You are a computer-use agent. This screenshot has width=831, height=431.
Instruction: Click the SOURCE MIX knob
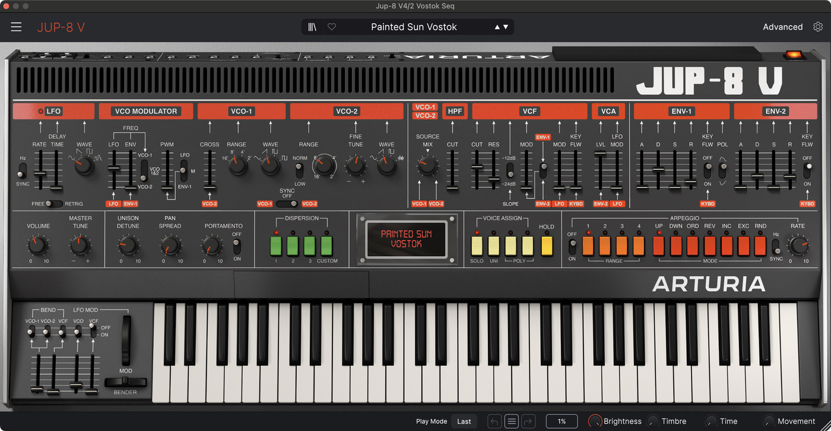click(427, 165)
